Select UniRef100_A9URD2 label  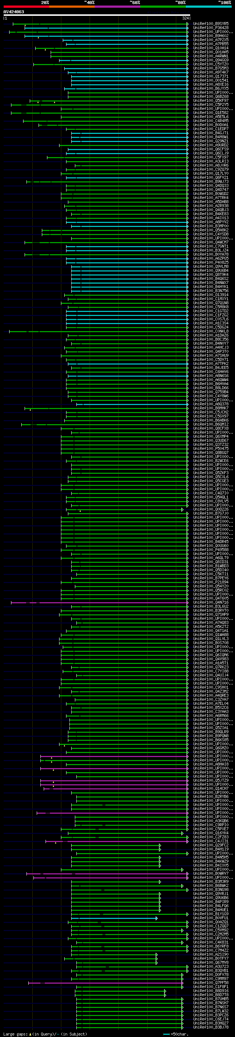[x=211, y=145]
